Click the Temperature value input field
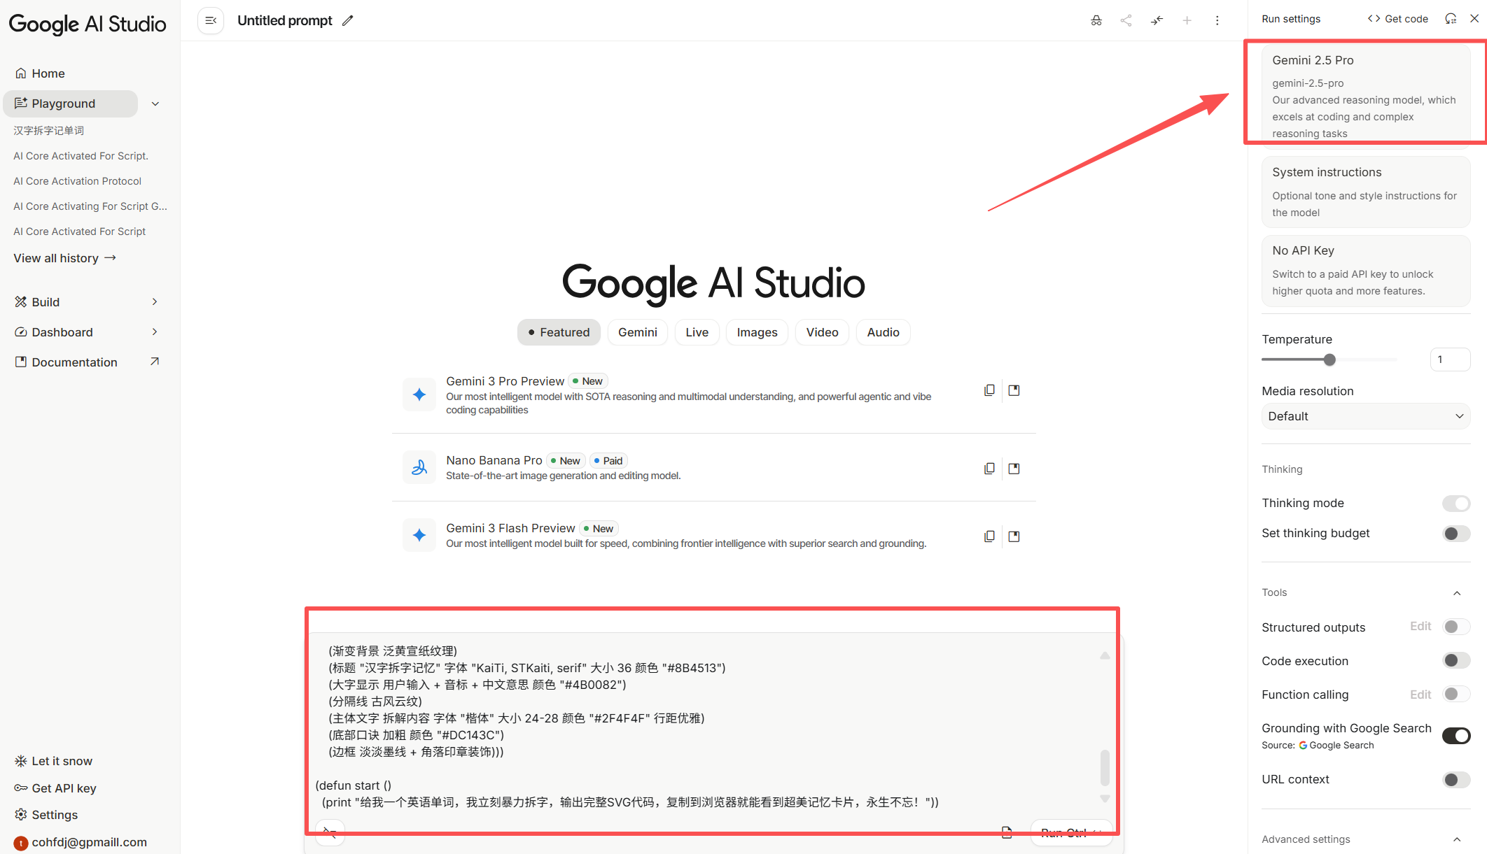 coord(1449,360)
